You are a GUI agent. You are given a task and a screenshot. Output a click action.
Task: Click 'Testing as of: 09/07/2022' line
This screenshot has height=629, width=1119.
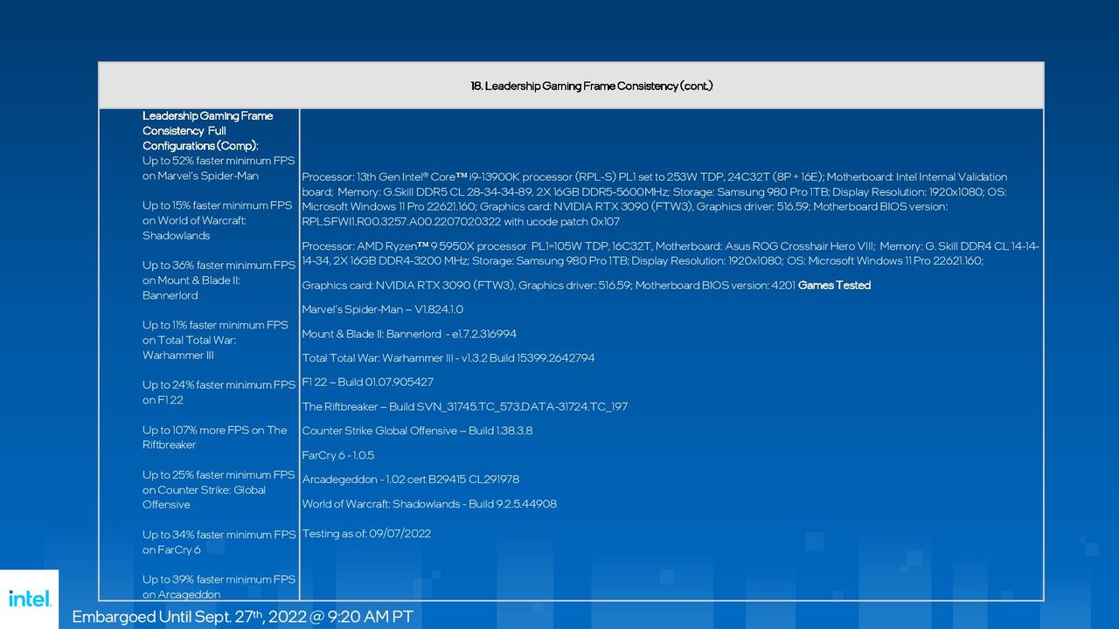coord(366,533)
